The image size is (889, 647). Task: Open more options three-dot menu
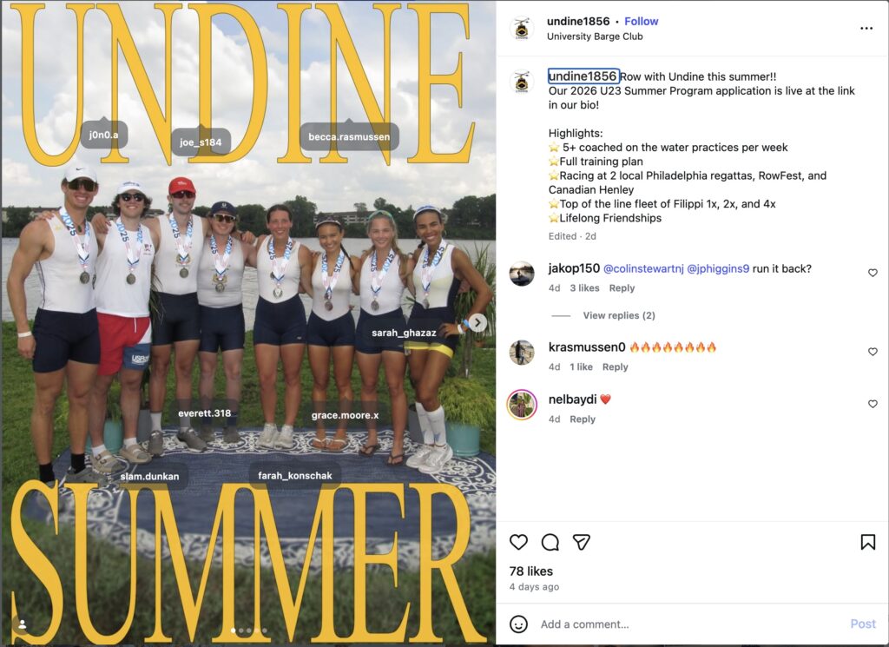[x=866, y=29]
